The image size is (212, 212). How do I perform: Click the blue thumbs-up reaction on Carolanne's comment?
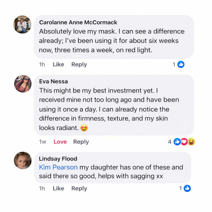(181, 64)
